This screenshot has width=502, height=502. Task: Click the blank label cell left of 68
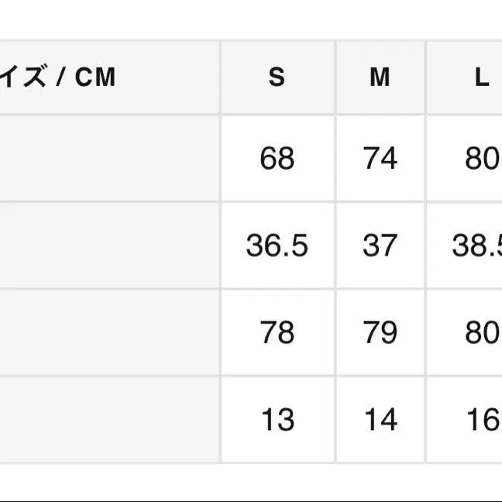pyautogui.click(x=108, y=159)
